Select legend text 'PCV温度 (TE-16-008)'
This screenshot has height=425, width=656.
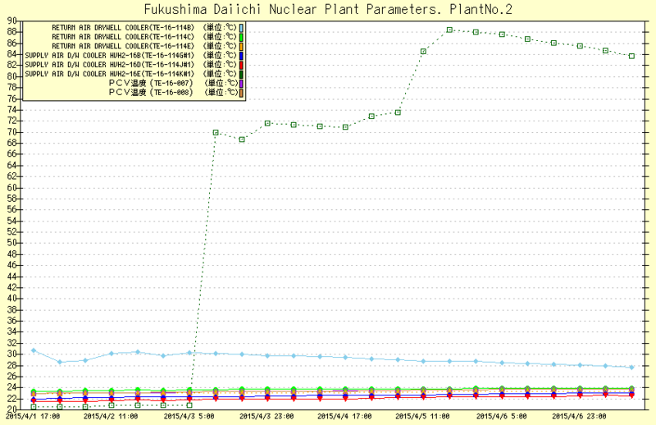151,92
